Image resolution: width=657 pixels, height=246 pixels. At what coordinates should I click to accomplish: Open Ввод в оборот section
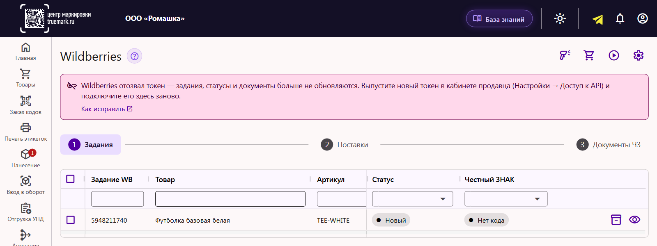(x=25, y=185)
